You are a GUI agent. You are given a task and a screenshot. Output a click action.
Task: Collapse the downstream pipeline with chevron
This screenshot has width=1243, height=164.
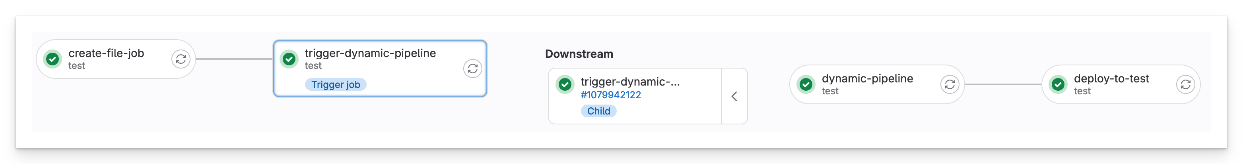[734, 96]
